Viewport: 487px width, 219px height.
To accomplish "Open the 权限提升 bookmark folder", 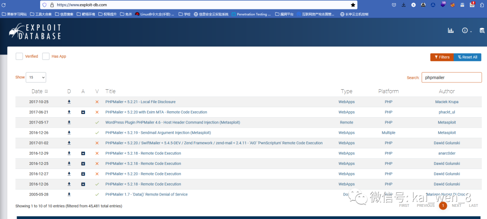I will (x=107, y=14).
